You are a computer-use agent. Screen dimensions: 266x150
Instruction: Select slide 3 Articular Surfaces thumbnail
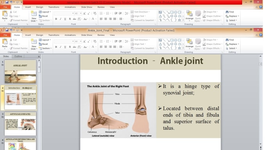tap(20, 124)
